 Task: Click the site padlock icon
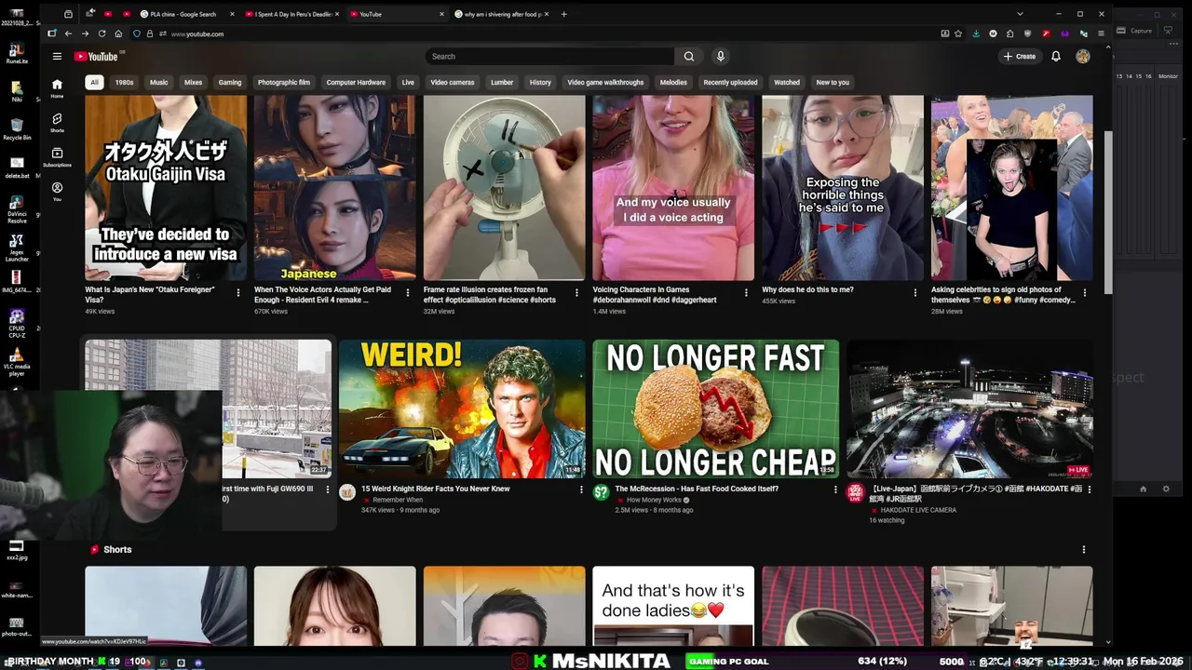coord(149,33)
